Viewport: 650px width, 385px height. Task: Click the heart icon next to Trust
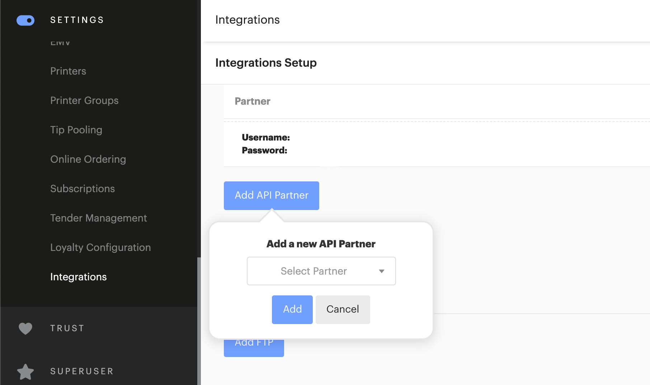(25, 328)
